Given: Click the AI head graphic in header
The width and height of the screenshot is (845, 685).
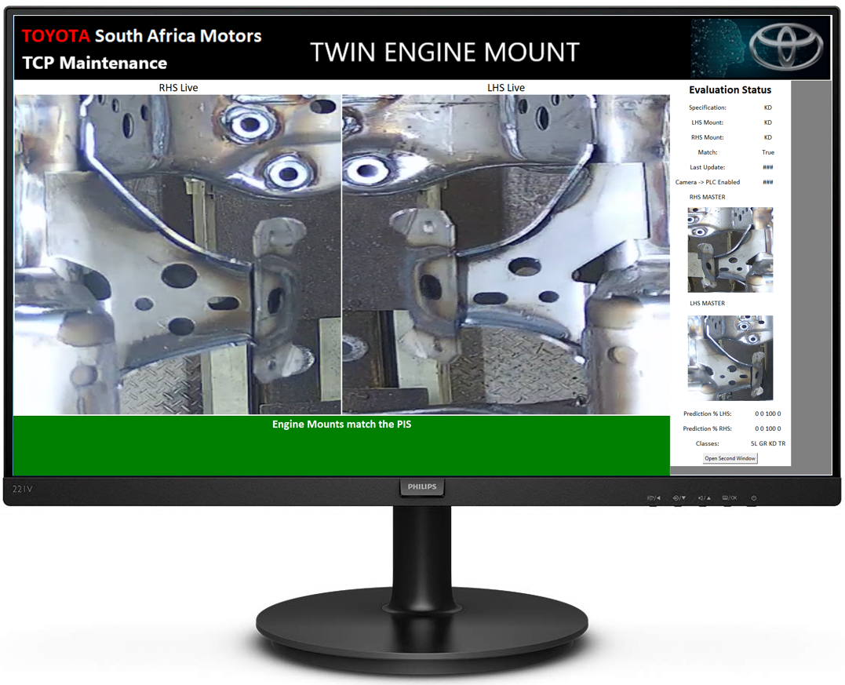Looking at the screenshot, I should [719, 49].
